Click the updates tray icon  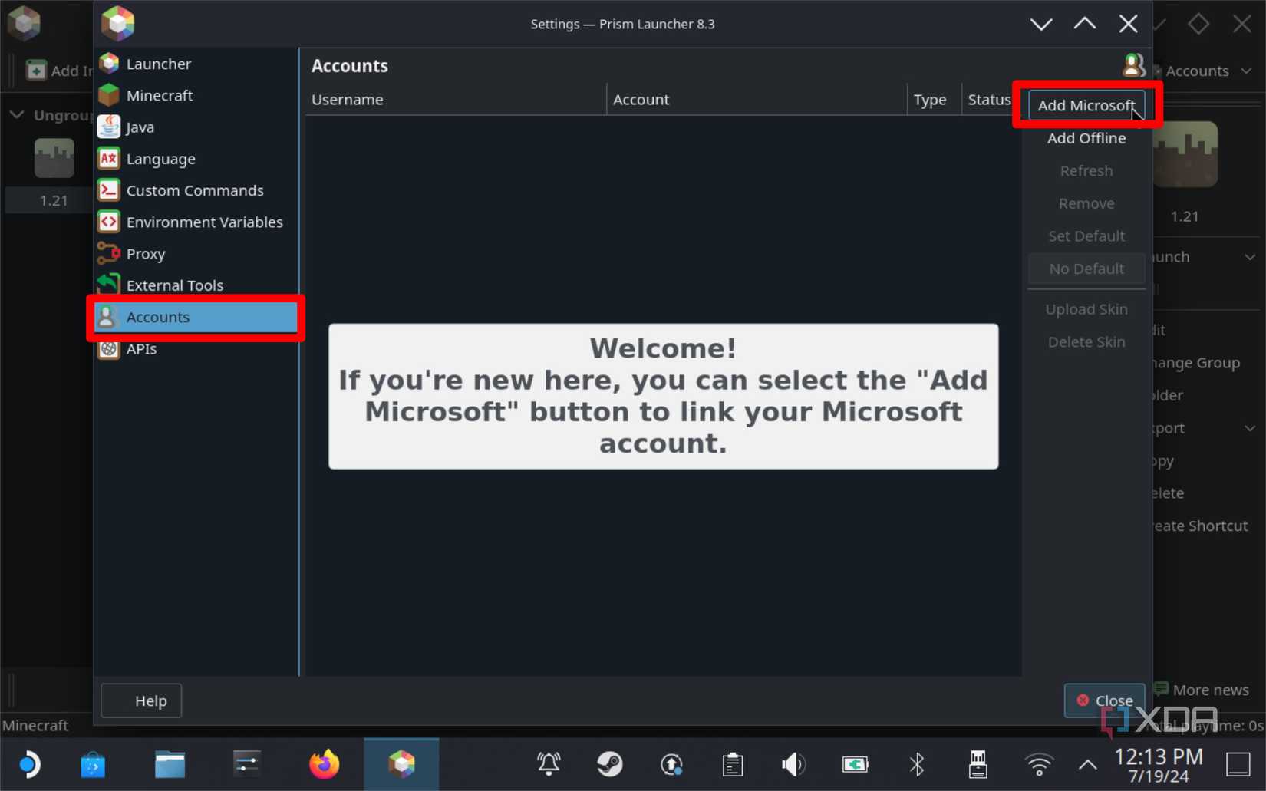[x=671, y=764]
